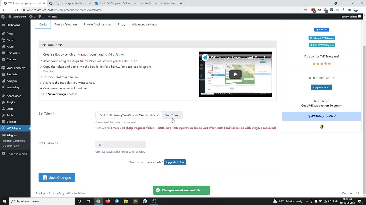Open the Dashboard menu item
Image resolution: width=366 pixels, height=205 pixels.
[x=13, y=25]
